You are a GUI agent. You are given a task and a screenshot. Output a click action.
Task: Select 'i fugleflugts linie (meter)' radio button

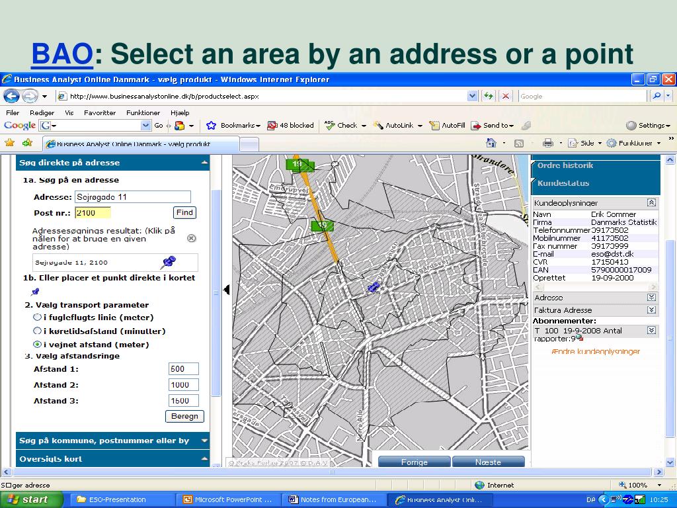tap(38, 317)
